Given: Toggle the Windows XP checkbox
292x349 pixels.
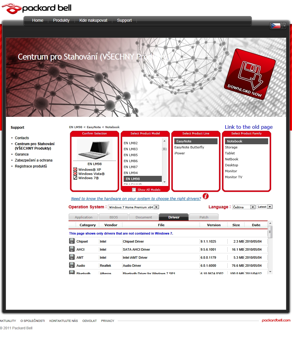Looking at the screenshot, I should pos(75,169).
